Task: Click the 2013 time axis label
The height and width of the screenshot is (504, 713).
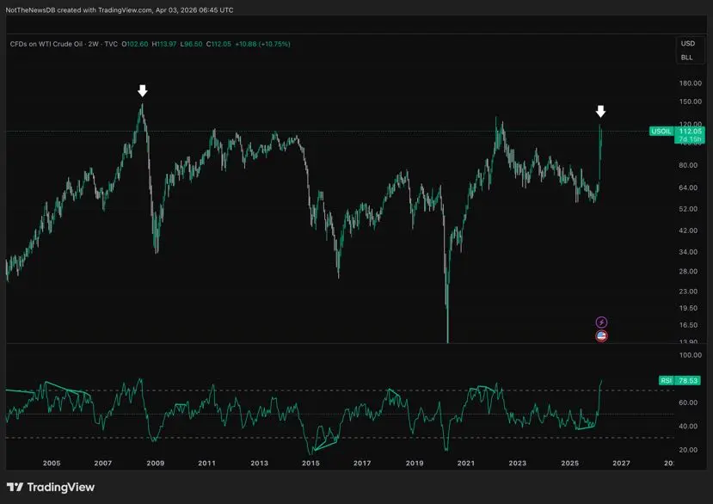Action: tap(259, 463)
